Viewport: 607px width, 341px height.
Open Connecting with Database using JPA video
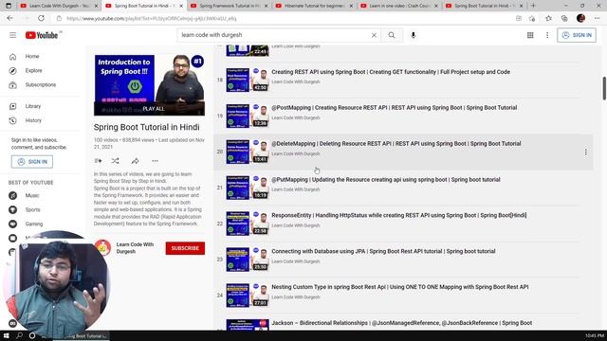(x=383, y=251)
